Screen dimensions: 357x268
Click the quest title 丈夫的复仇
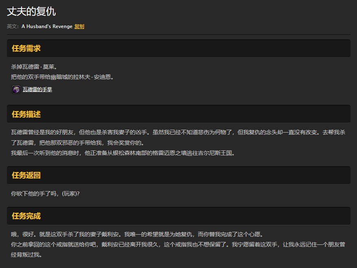tap(31, 11)
